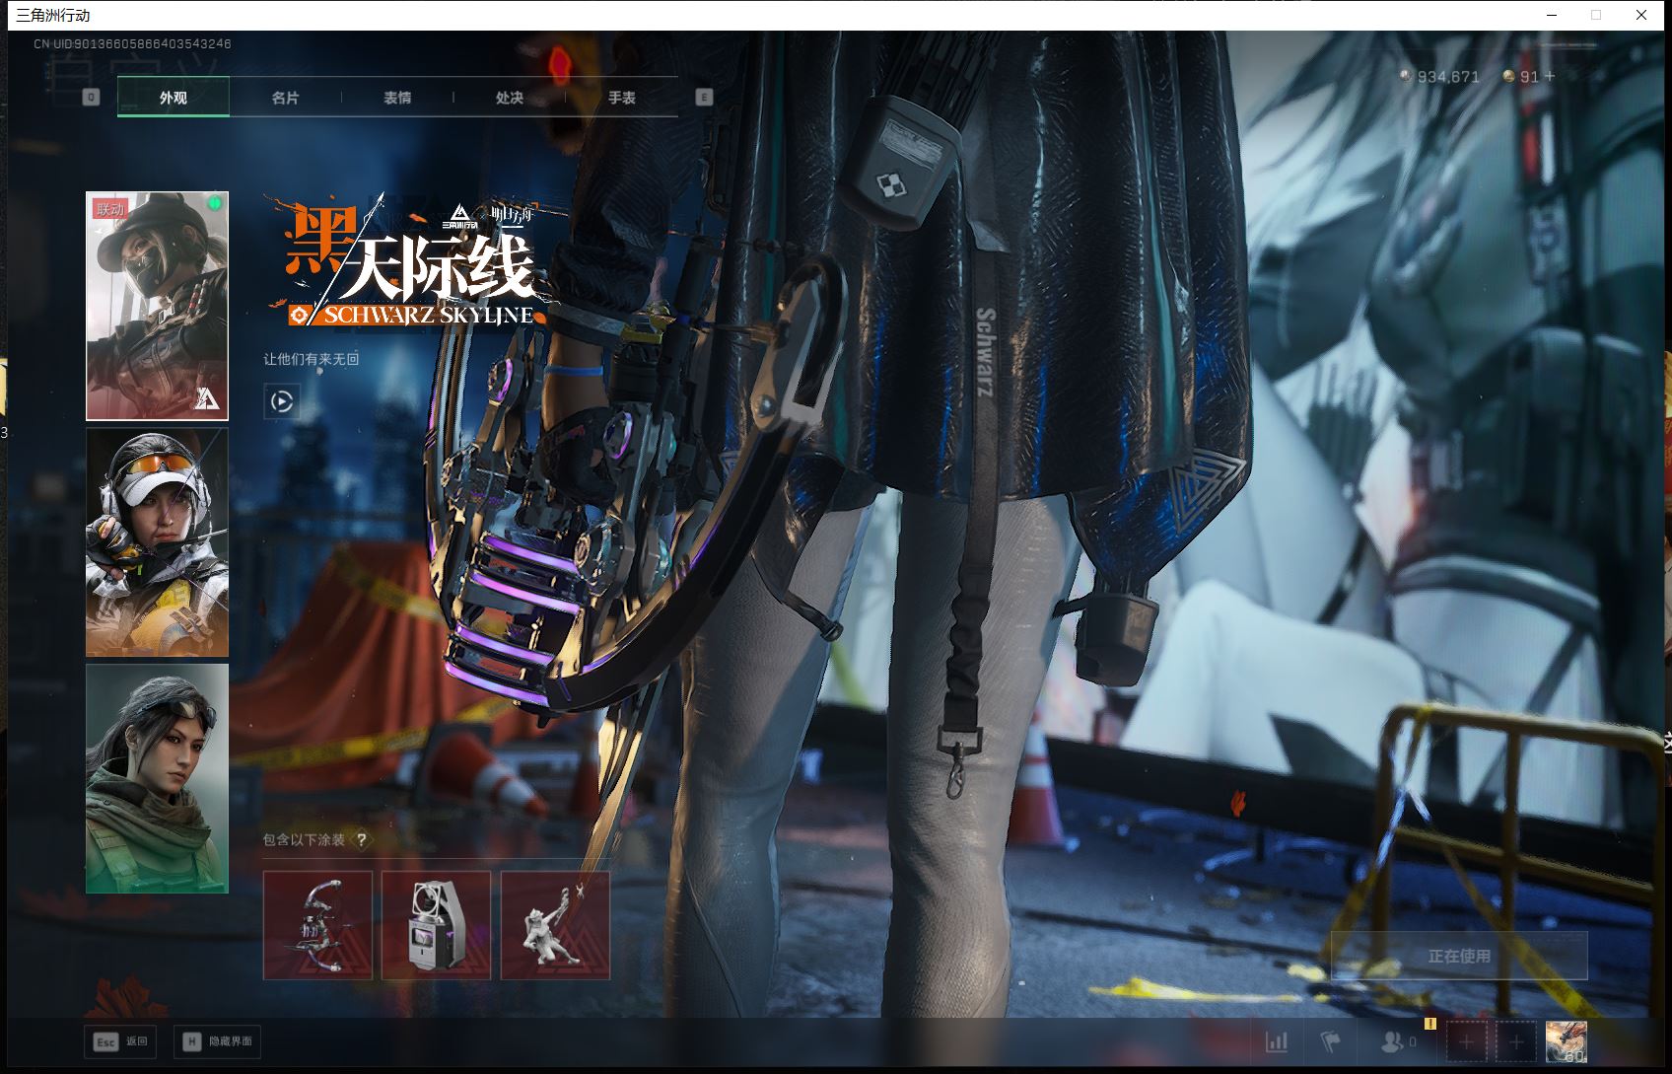Play the Schwarz Skyline preview video
The height and width of the screenshot is (1074, 1672).
coord(281,401)
